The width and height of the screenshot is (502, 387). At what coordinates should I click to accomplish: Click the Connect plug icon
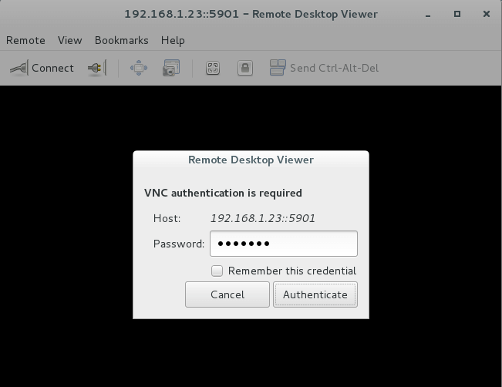coord(19,68)
